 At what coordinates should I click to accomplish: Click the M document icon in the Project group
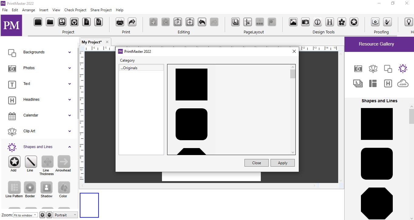click(x=99, y=22)
